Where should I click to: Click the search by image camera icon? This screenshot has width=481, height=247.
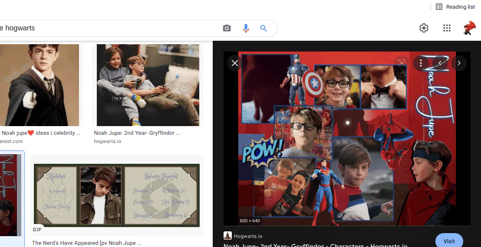coord(227,28)
